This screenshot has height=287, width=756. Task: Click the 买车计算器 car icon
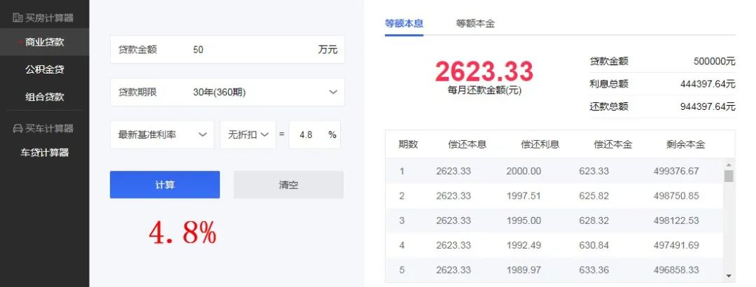(17, 128)
